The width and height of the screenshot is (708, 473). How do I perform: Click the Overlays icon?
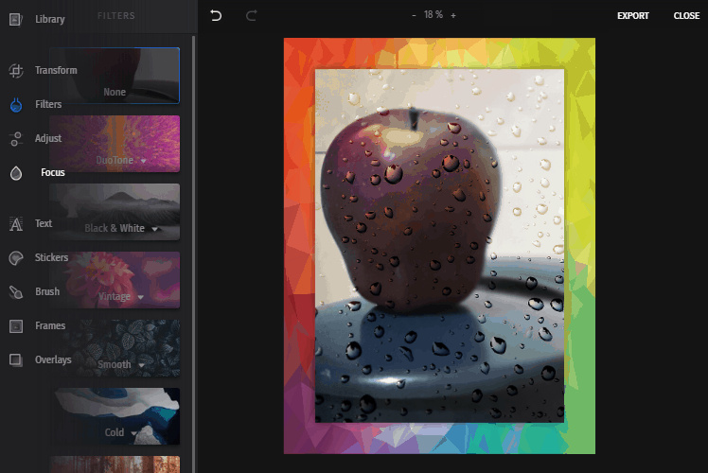pos(16,360)
